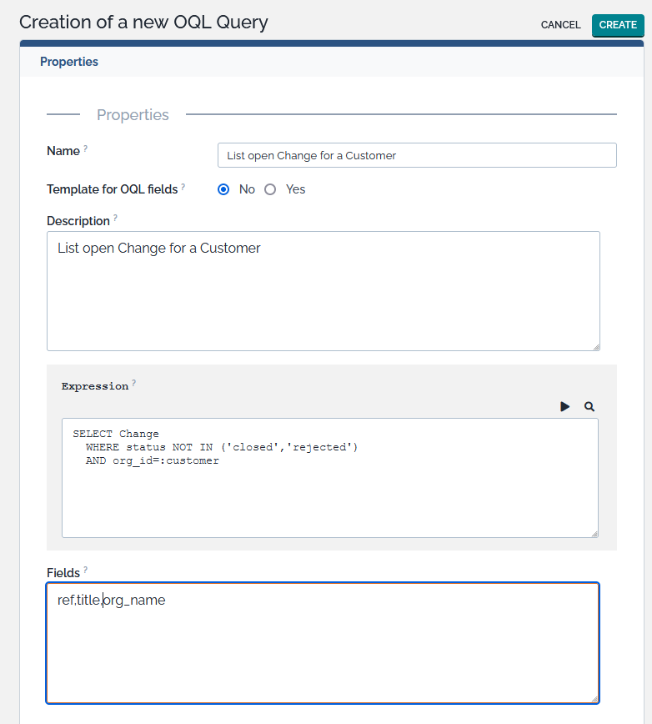
Task: Click inside the Name input field
Action: [417, 155]
